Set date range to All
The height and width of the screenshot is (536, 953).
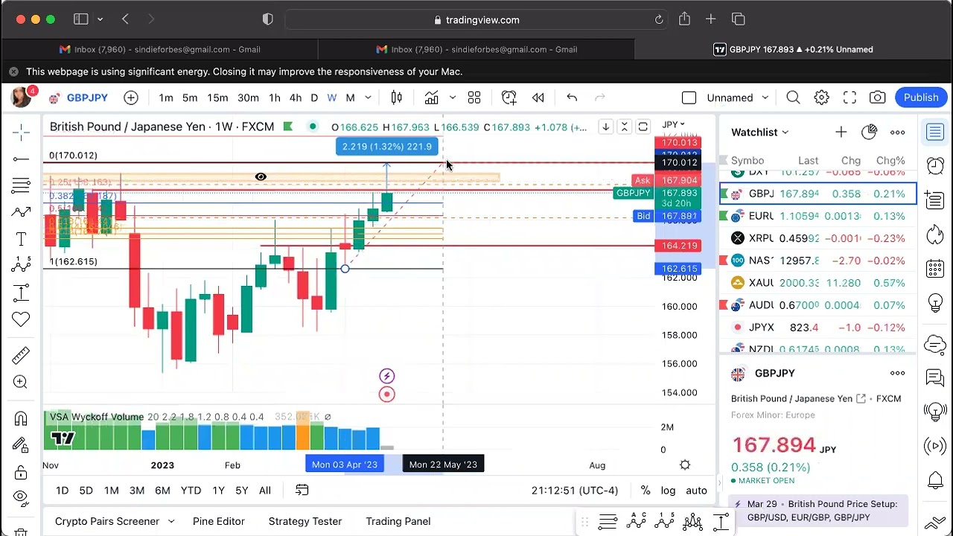point(265,491)
